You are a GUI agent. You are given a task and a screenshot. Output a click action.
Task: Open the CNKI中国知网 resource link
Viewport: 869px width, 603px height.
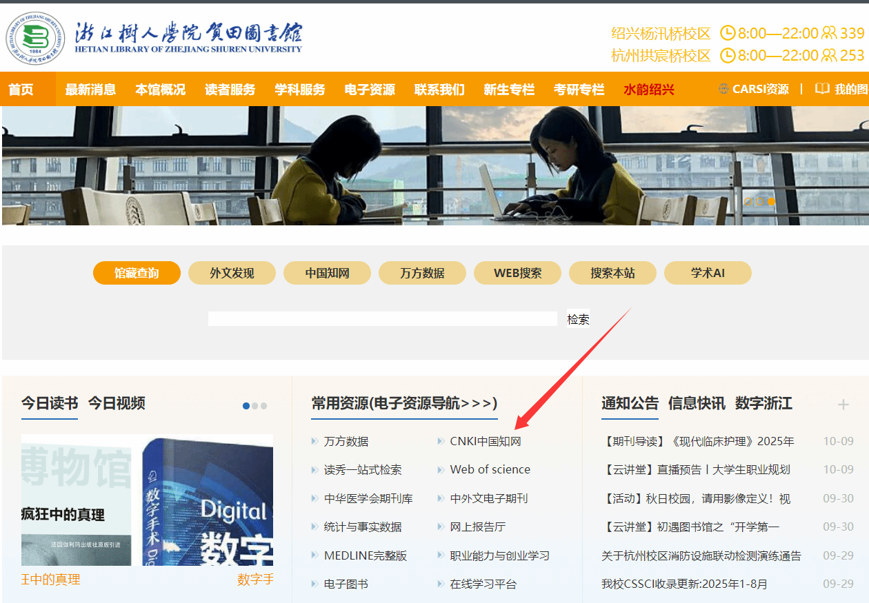point(485,441)
